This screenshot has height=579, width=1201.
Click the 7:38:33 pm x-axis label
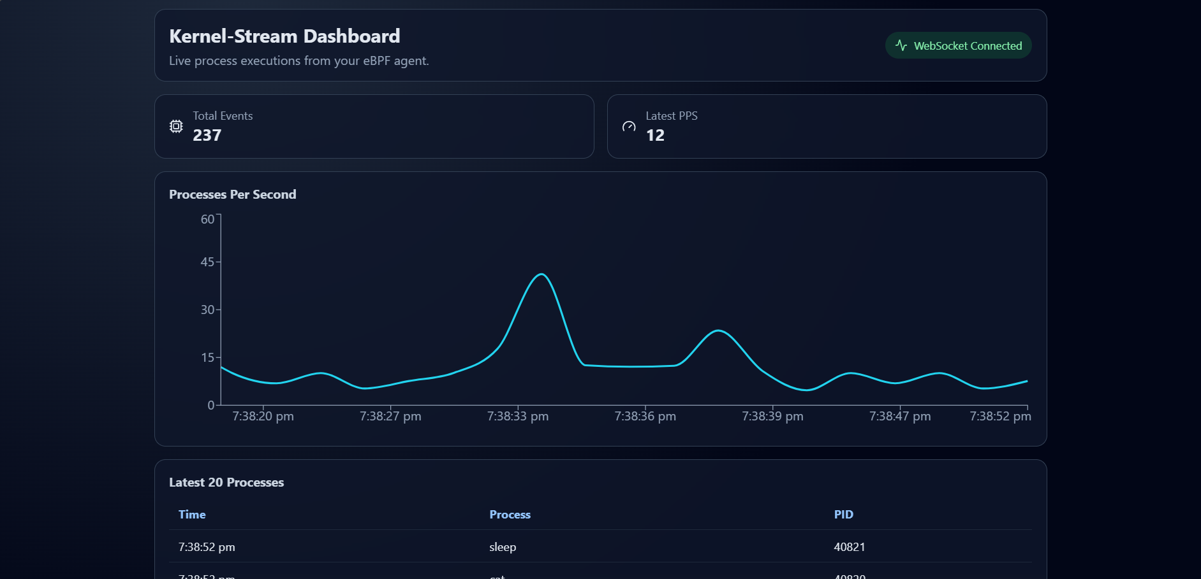[517, 417]
